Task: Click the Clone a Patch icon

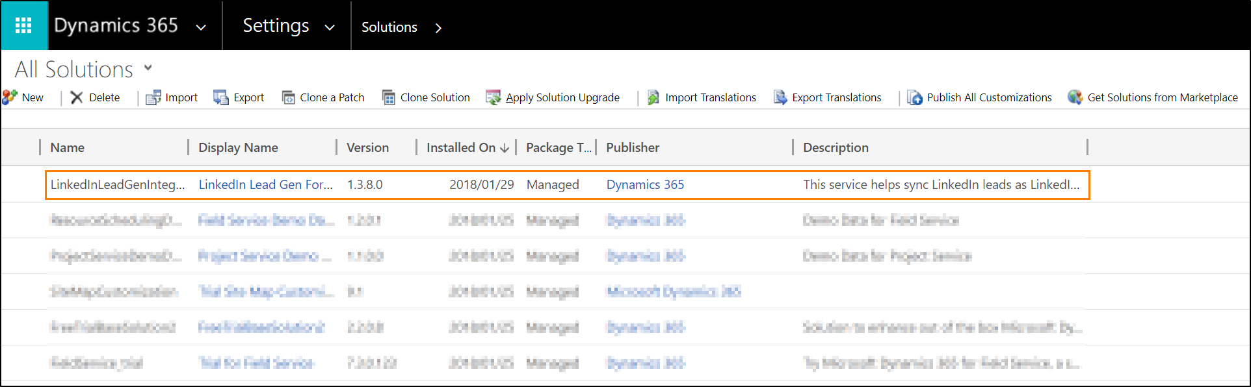Action: pyautogui.click(x=288, y=97)
